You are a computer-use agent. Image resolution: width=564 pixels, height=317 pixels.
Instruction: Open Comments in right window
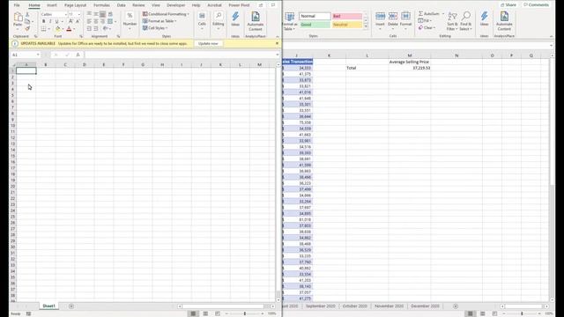click(536, 5)
